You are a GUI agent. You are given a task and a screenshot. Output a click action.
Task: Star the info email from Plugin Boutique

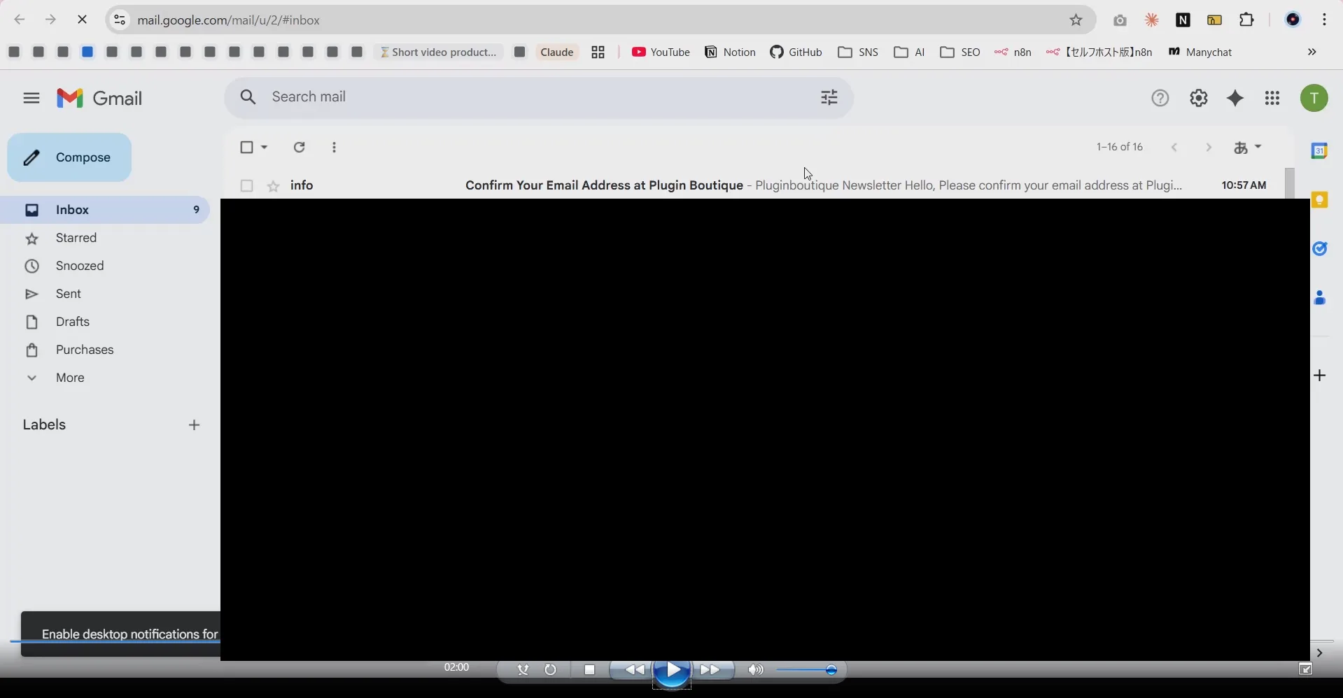tap(273, 185)
